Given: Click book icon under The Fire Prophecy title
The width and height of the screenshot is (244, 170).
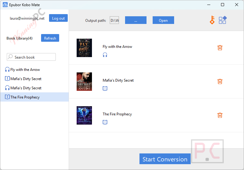Looking at the screenshot, I should click(x=105, y=122).
